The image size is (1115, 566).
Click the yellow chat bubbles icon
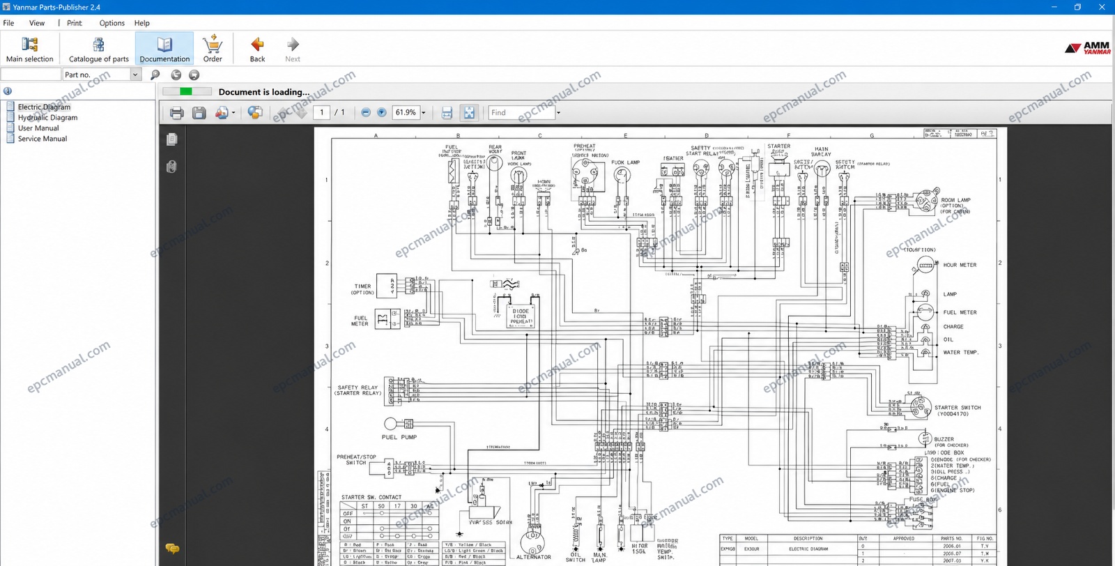tap(172, 549)
